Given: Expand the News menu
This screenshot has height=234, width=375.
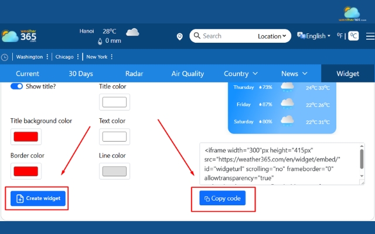Looking at the screenshot, I should [x=294, y=74].
